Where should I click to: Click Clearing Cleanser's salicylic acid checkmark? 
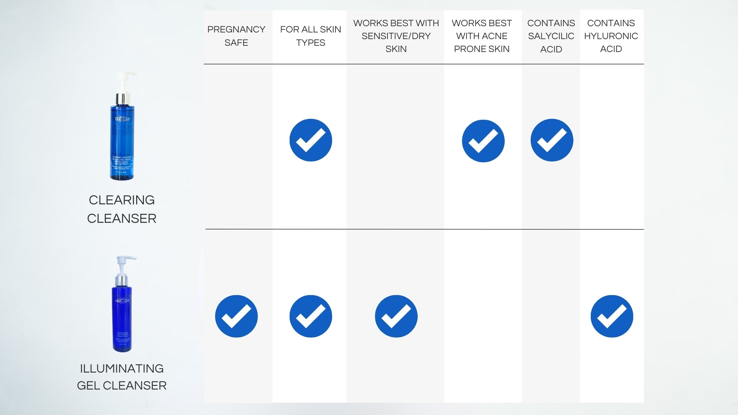click(x=552, y=140)
